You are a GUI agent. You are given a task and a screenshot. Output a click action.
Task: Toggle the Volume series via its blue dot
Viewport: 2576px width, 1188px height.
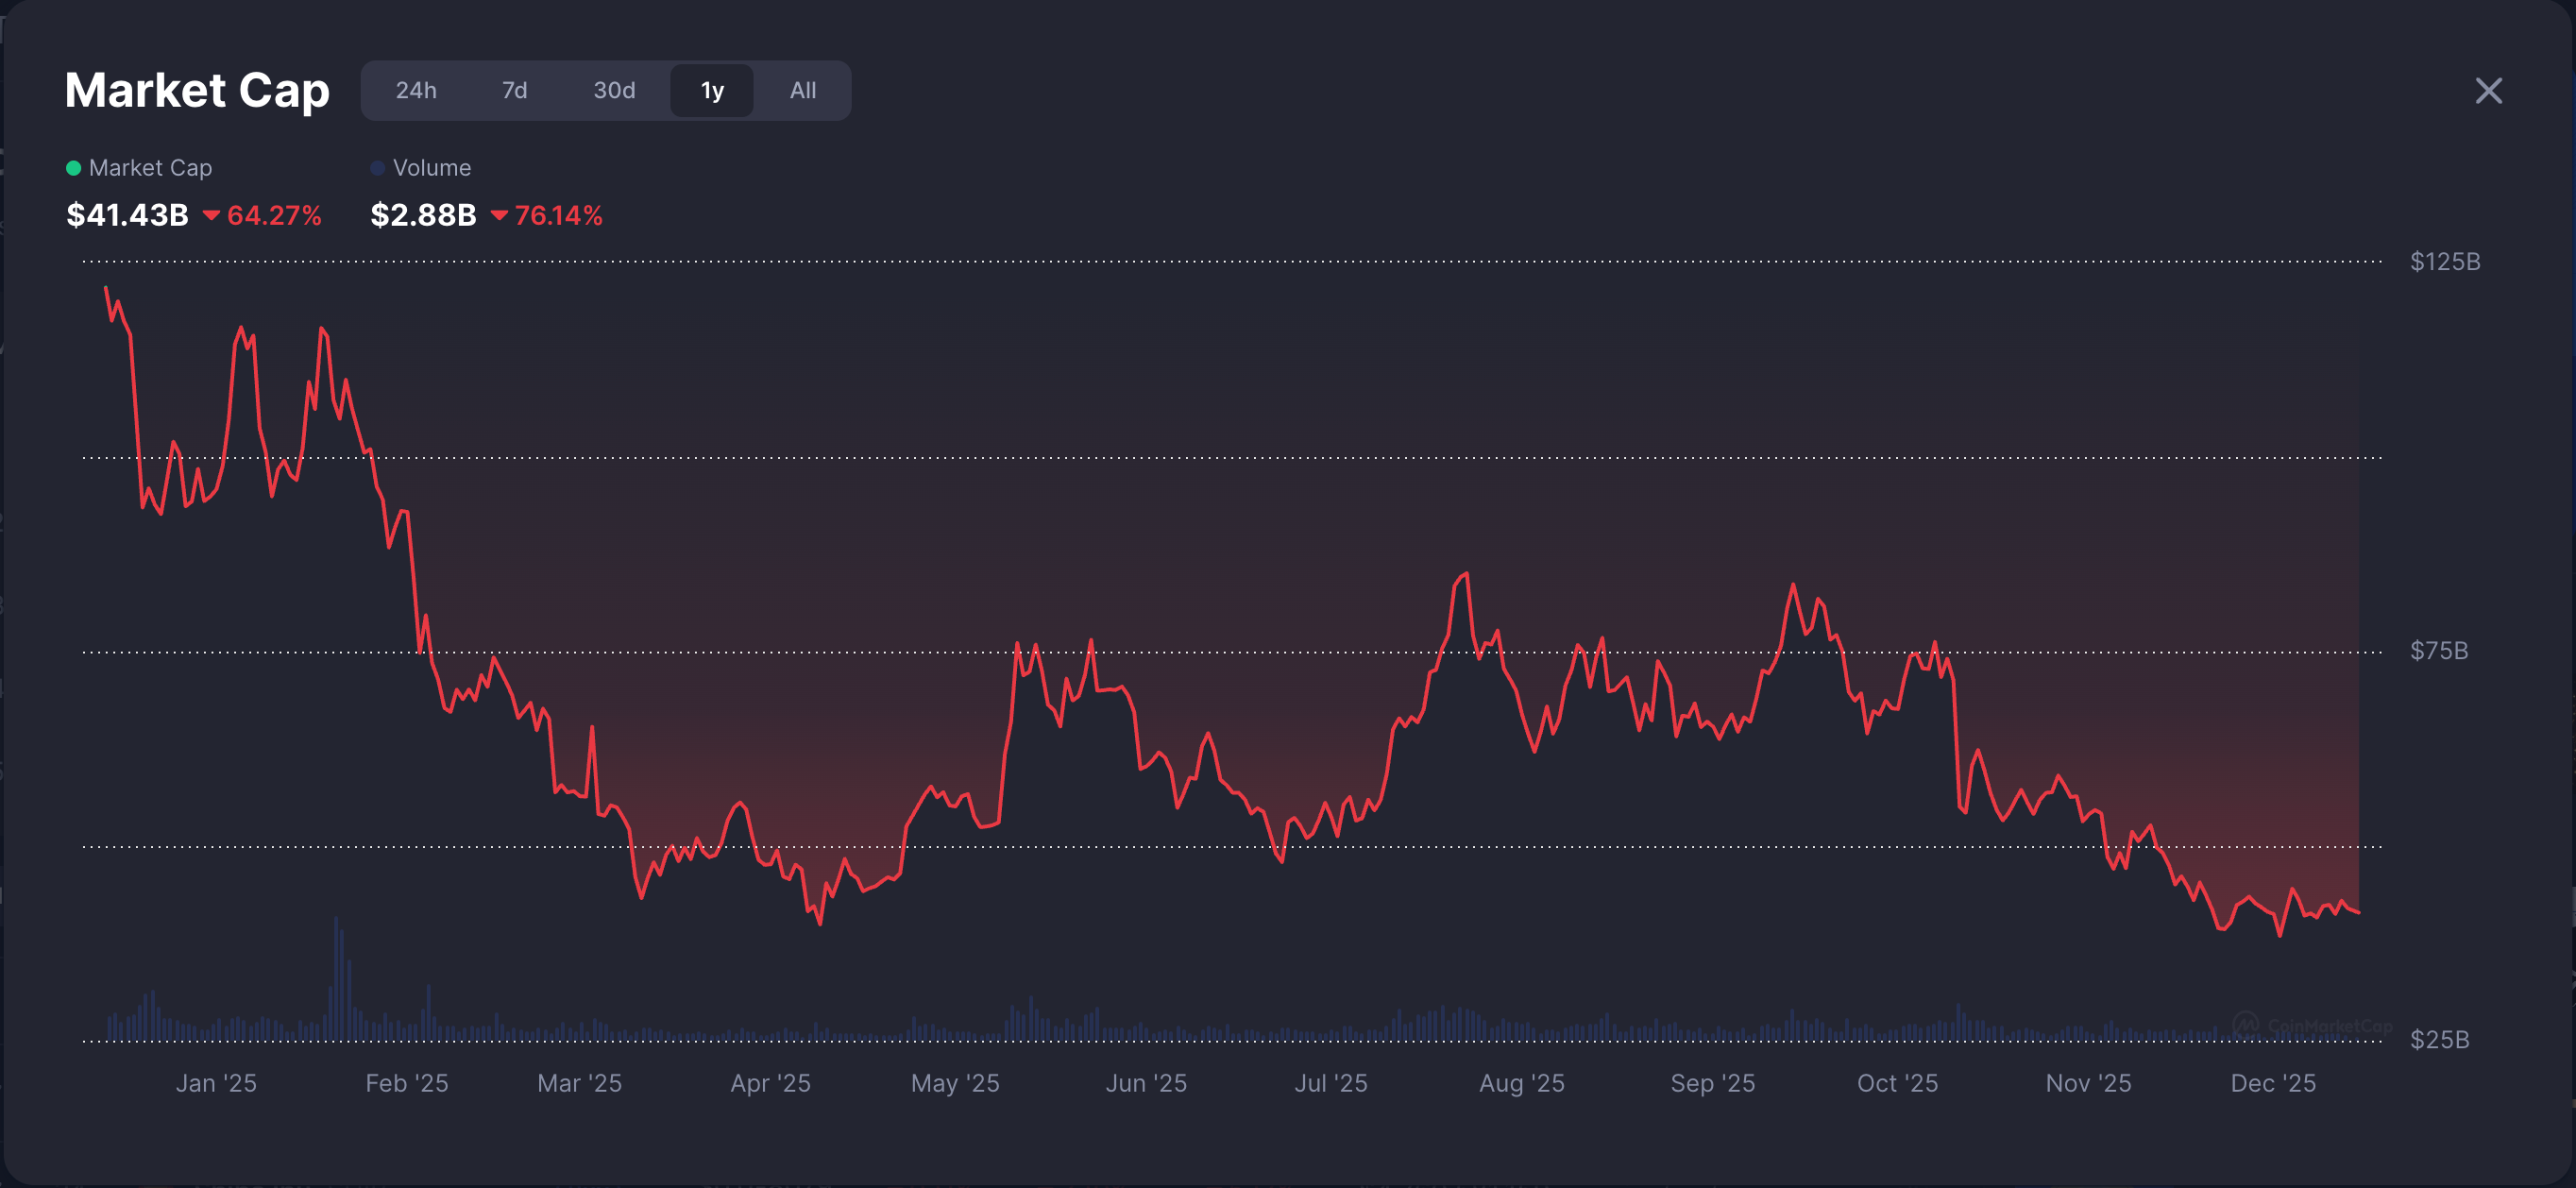(378, 167)
